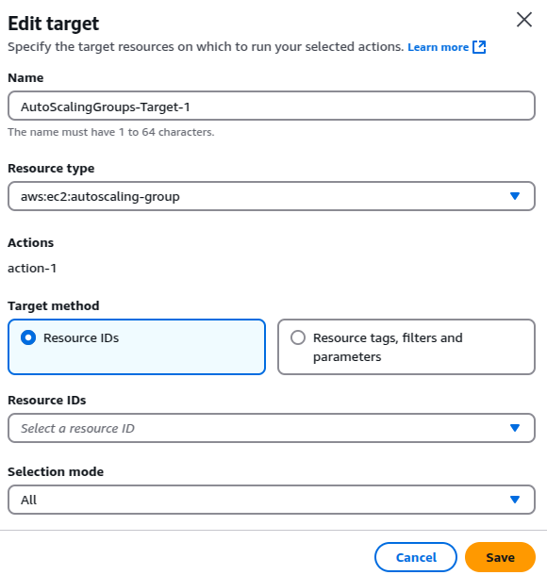Choose the Resource tags, filters and parameters tile
The image size is (547, 575).
(406, 347)
